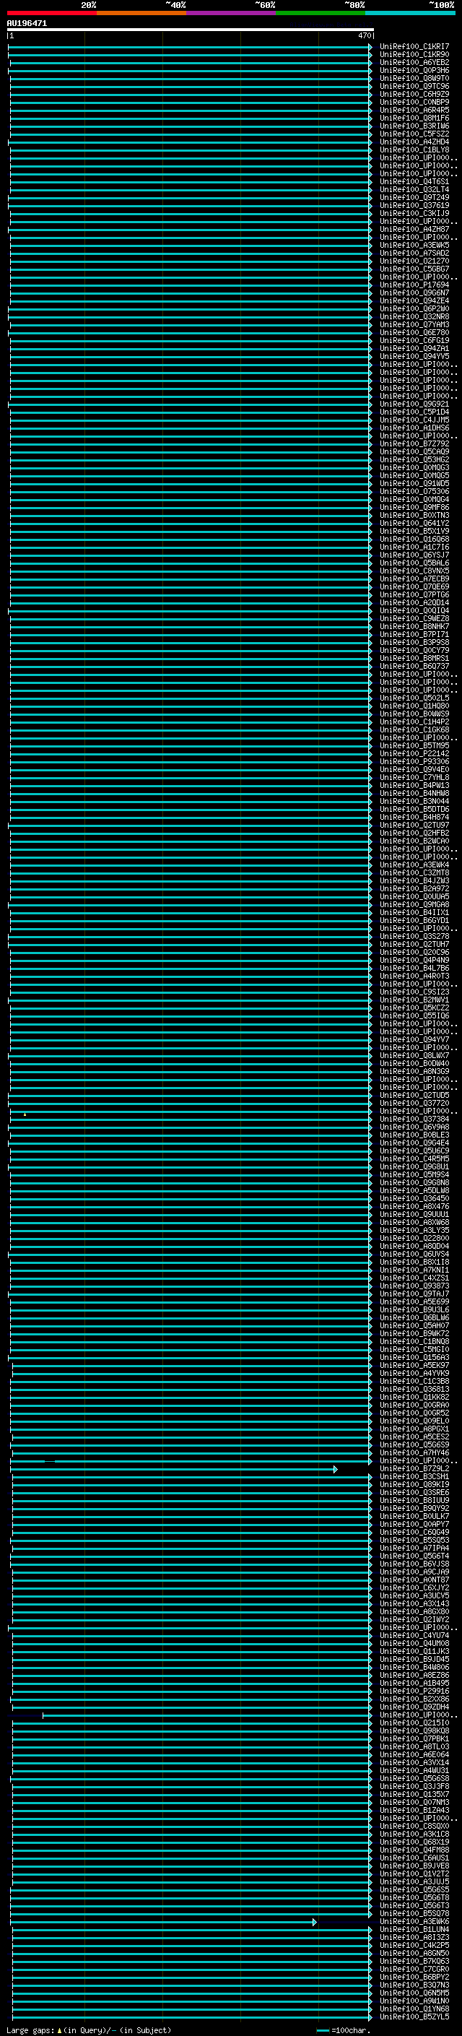The width and height of the screenshot is (462, 2036).
Task: Open label UniRef100_C4R5M5
Action: (x=414, y=1158)
